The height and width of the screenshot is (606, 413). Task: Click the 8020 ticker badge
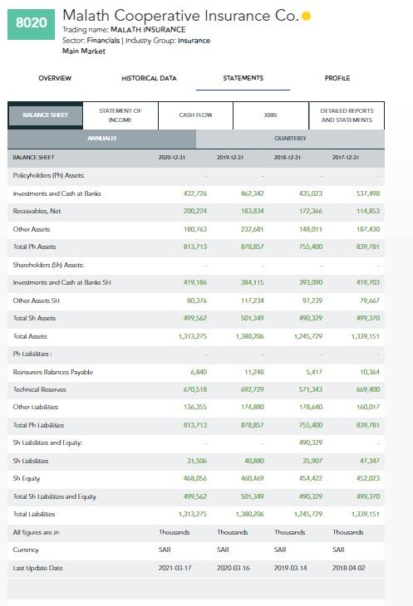[x=31, y=24]
